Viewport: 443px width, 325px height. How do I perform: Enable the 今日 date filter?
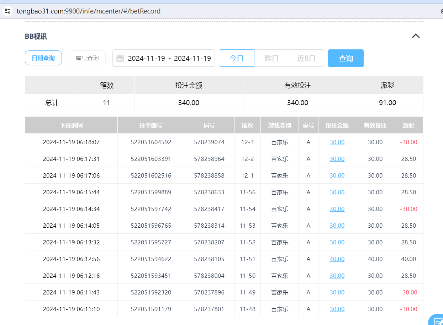(236, 58)
